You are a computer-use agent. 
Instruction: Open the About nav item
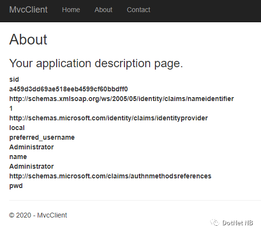(x=103, y=10)
